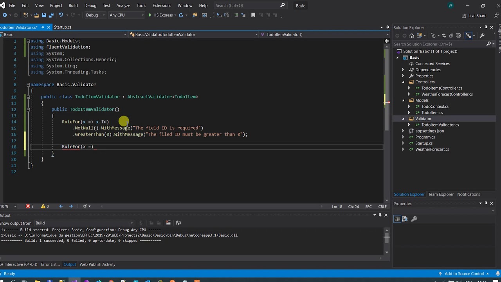Viewport: 501px width, 282px height.
Task: Click the Home icon in Solution Explorer
Action: click(x=412, y=36)
